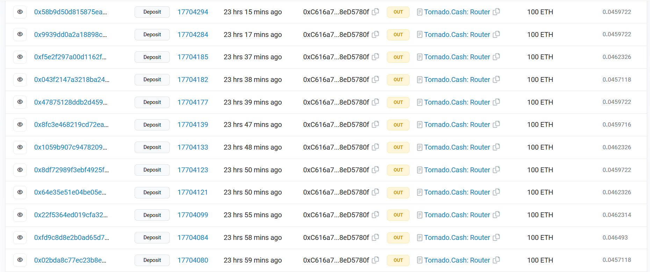Copy Tornado.Cash Router address in block 17704123 row
Image resolution: width=650 pixels, height=272 pixels.
click(x=496, y=170)
